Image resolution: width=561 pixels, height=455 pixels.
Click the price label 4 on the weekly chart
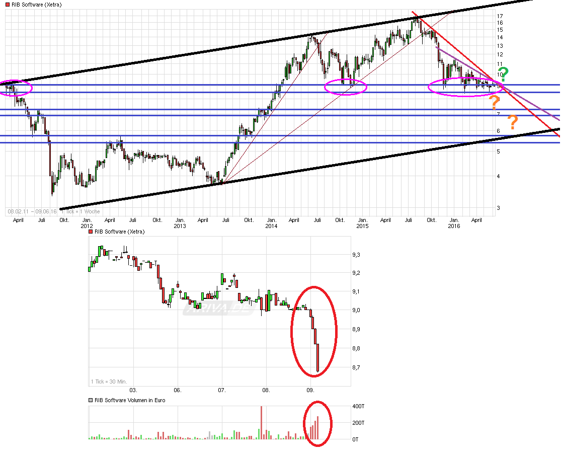[499, 176]
